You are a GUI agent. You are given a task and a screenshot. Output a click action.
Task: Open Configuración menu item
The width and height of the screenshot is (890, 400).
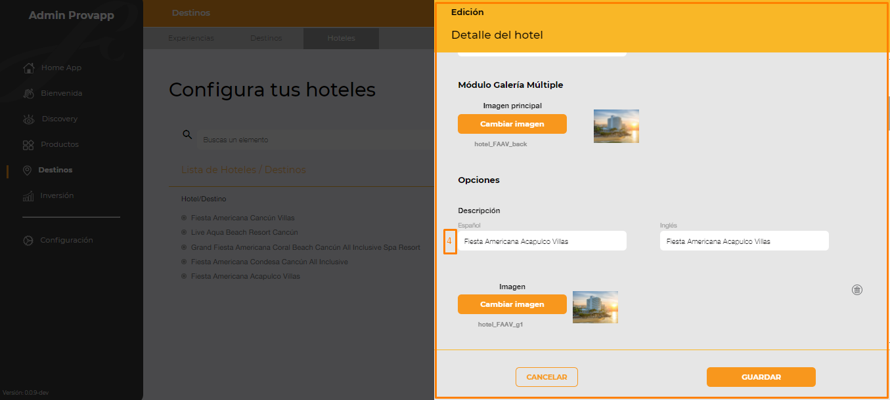pyautogui.click(x=66, y=240)
